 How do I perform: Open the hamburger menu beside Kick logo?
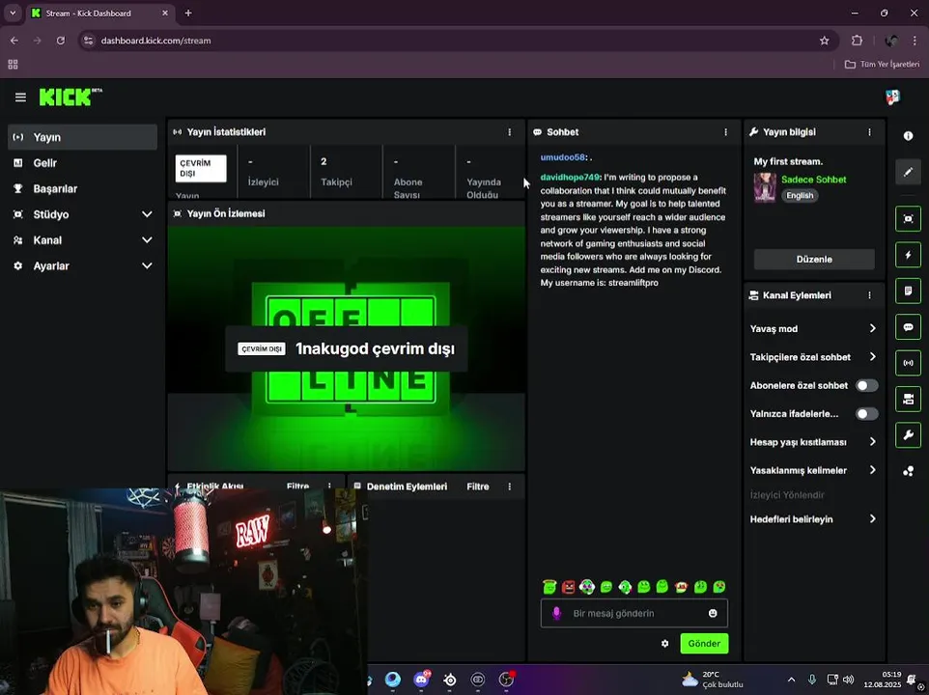pos(20,97)
